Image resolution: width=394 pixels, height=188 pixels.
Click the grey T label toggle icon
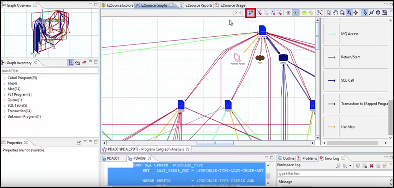pos(288,13)
